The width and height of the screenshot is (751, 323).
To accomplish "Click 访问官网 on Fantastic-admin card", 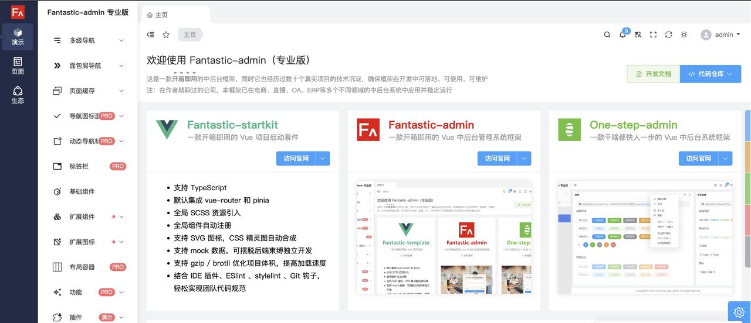I will coord(497,158).
